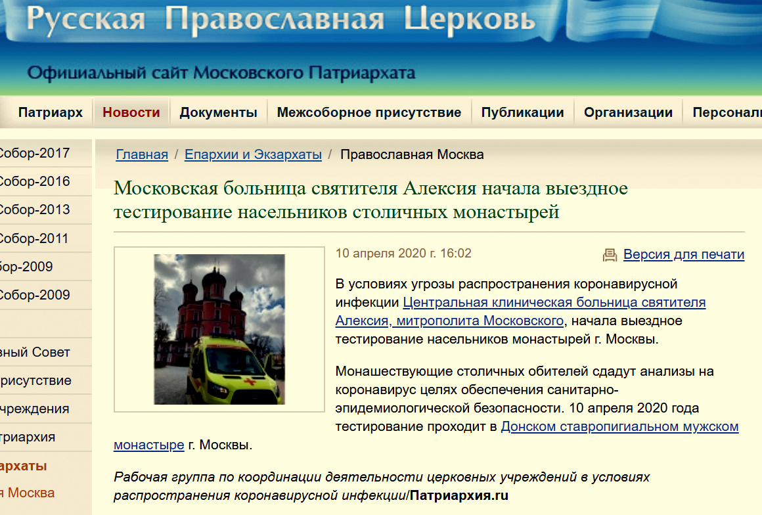Open Центральная клиническая больница святителя link
The image size is (762, 515).
tap(554, 302)
